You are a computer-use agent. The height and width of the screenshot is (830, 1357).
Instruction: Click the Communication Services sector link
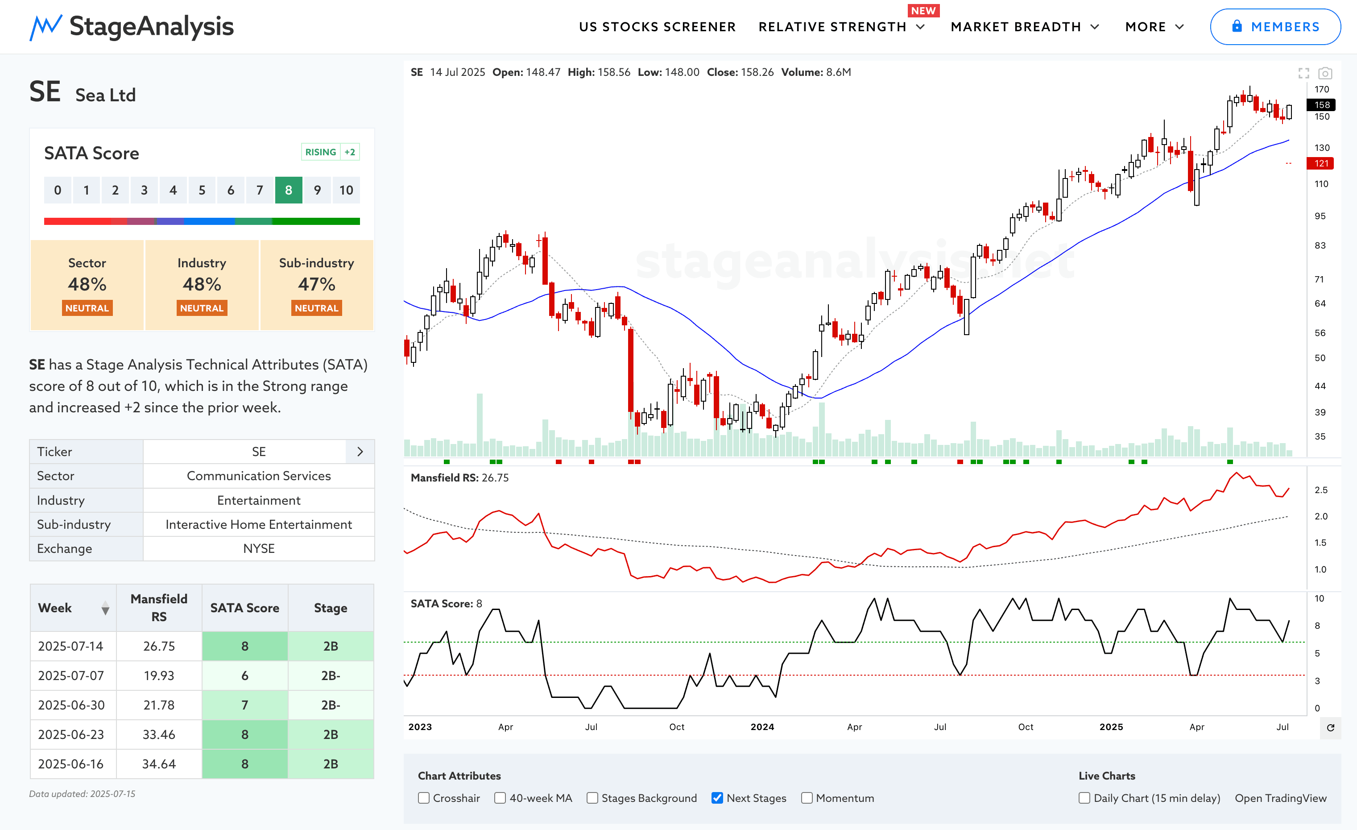259,476
